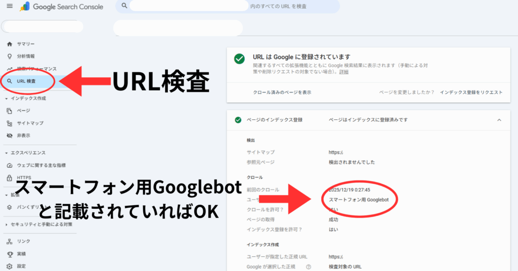Click the help icon beside Google が選択した正規
This screenshot has height=271, width=518.
(309, 267)
